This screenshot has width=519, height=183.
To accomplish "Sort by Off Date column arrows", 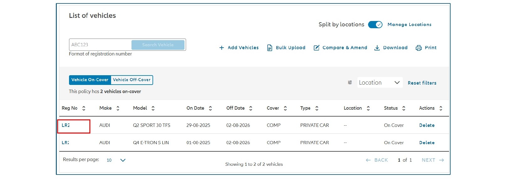I will click(251, 108).
